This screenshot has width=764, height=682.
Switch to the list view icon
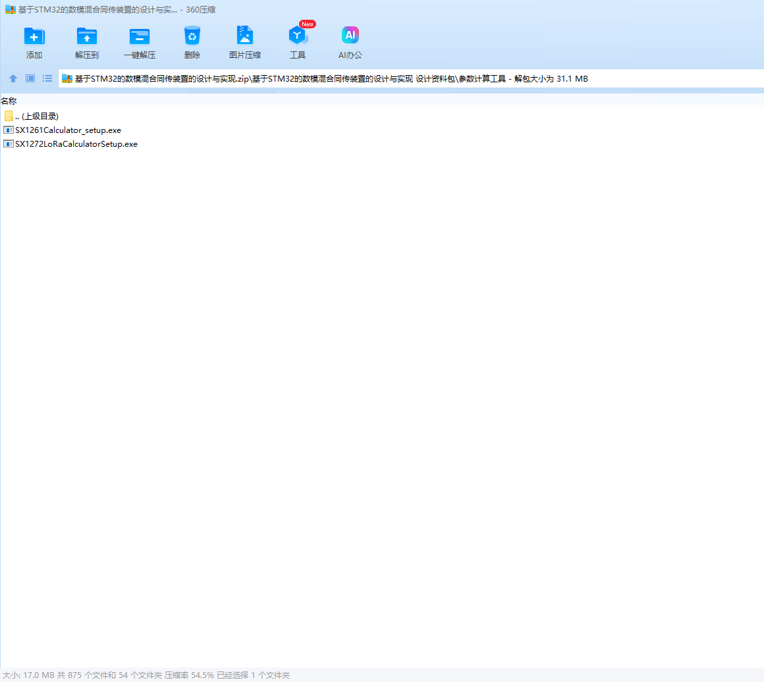pos(47,78)
